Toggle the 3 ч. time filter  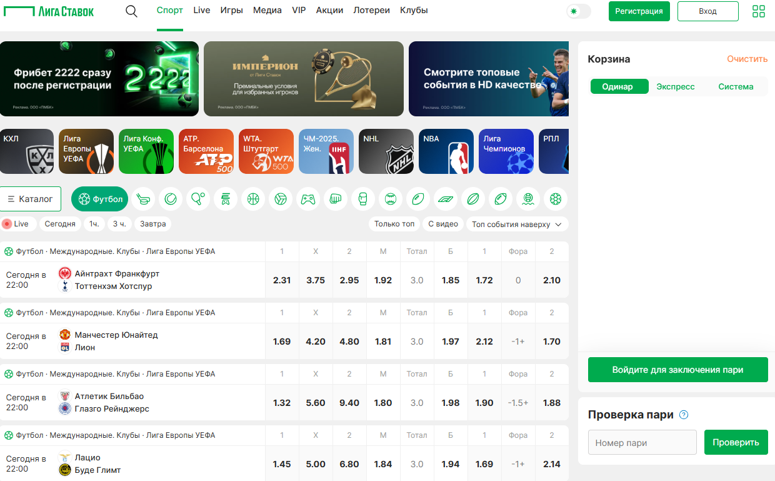coord(119,224)
